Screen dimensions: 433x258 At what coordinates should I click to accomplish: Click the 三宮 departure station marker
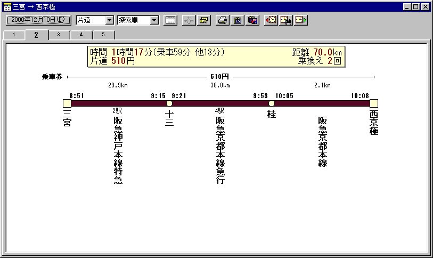point(67,103)
